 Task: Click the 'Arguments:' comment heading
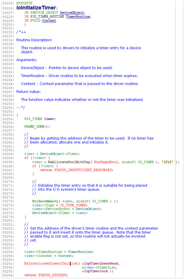(x=27, y=60)
